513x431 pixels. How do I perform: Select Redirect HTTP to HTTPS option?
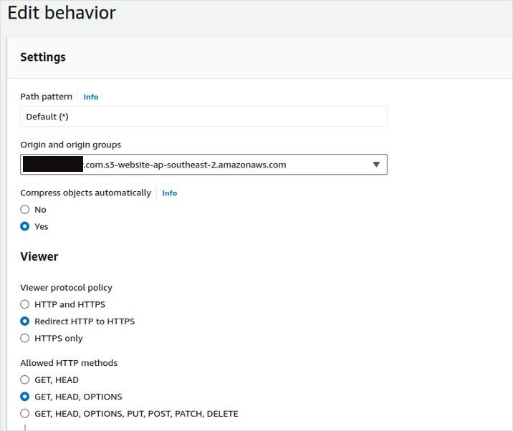pos(25,321)
